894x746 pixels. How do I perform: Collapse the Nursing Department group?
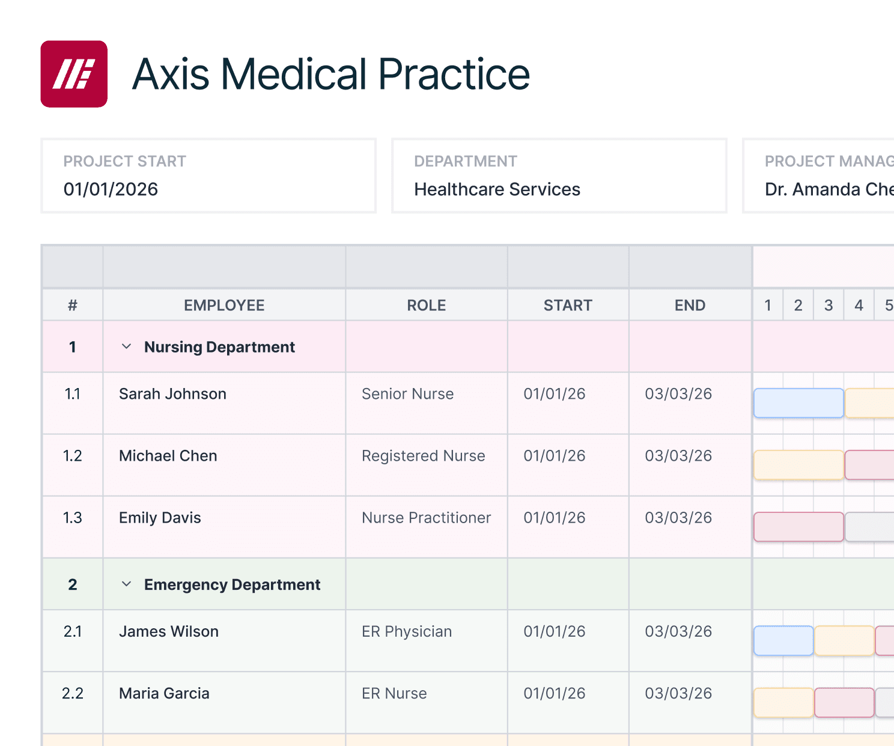click(126, 347)
